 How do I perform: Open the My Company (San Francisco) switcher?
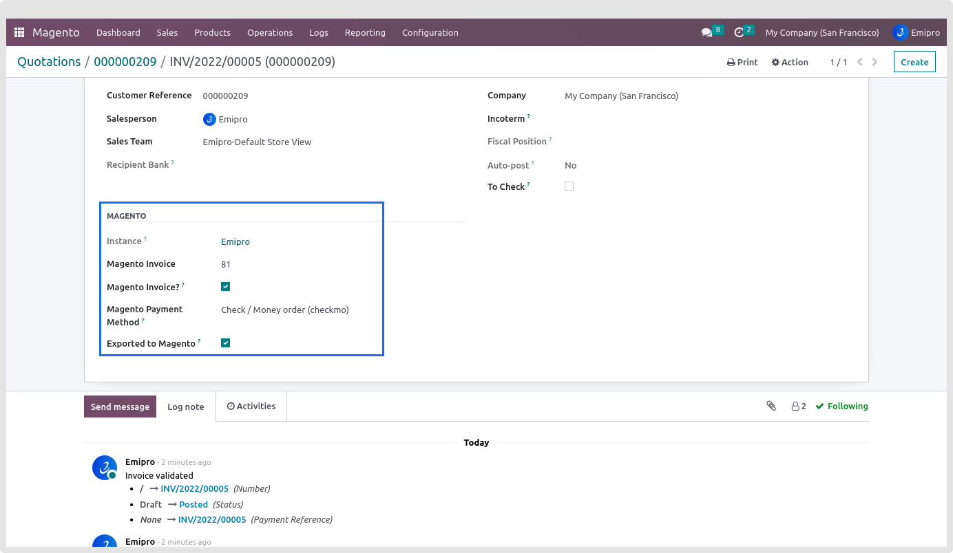(x=822, y=32)
